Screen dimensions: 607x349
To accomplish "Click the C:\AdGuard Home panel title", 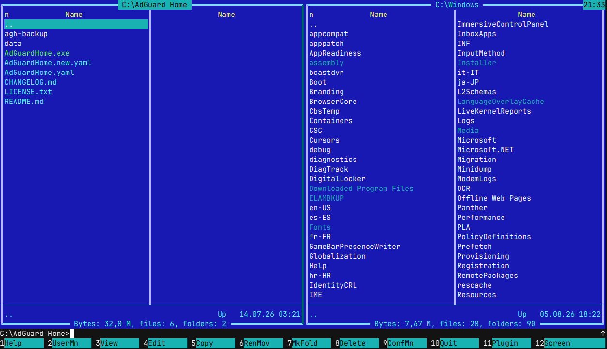I will 155,5.
